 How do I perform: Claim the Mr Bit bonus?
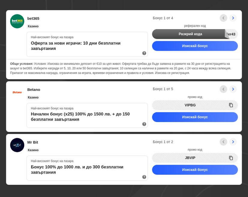pyautogui.click(x=195, y=170)
